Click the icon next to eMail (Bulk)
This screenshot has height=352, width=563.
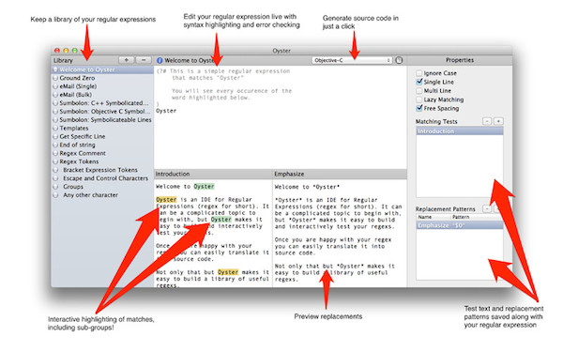click(55, 95)
